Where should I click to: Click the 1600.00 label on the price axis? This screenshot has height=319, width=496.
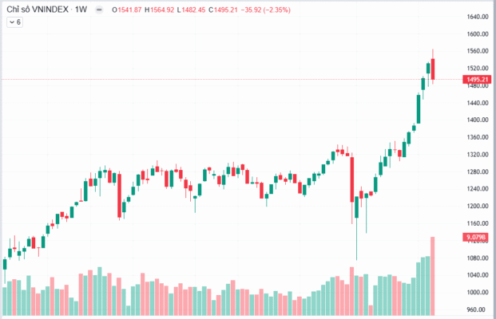pos(477,34)
